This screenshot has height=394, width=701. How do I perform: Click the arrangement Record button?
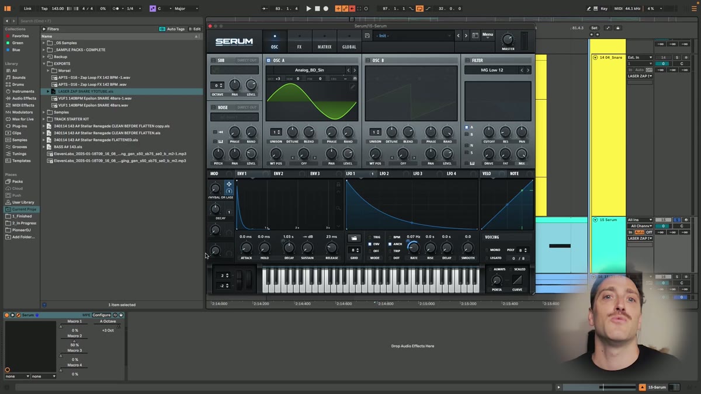[326, 9]
